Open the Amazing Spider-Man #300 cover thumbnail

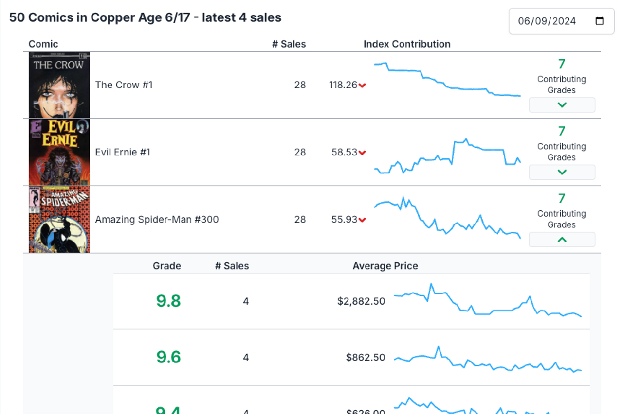click(59, 220)
